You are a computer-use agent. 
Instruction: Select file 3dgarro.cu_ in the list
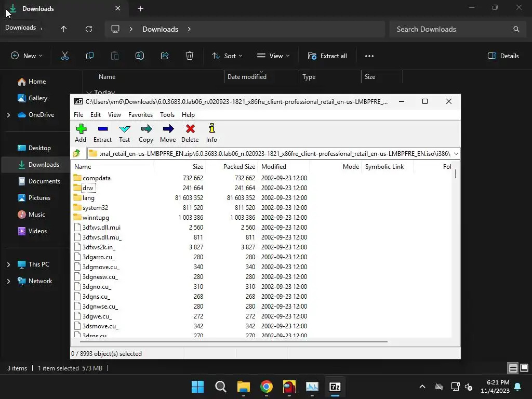click(99, 257)
